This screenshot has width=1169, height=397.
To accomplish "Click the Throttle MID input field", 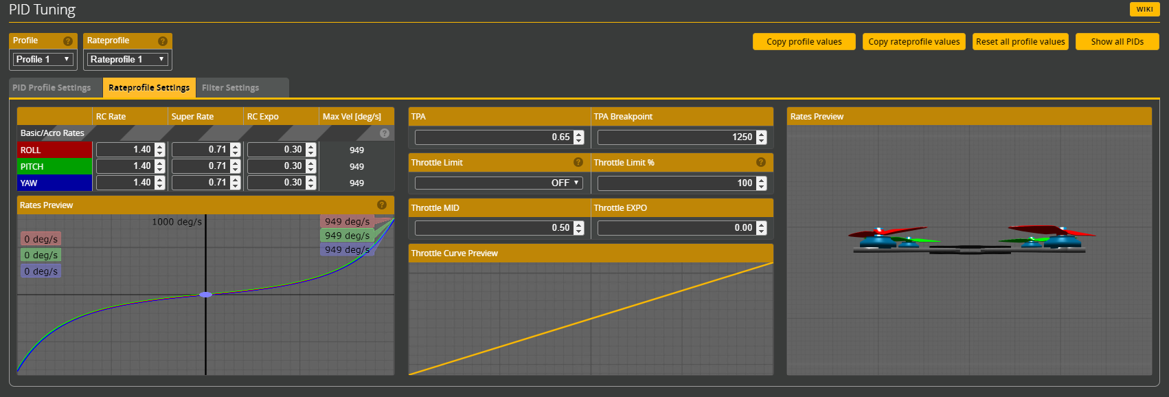I will [x=493, y=228].
